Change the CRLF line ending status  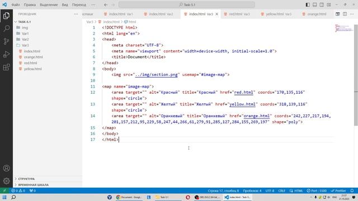pos(281,191)
